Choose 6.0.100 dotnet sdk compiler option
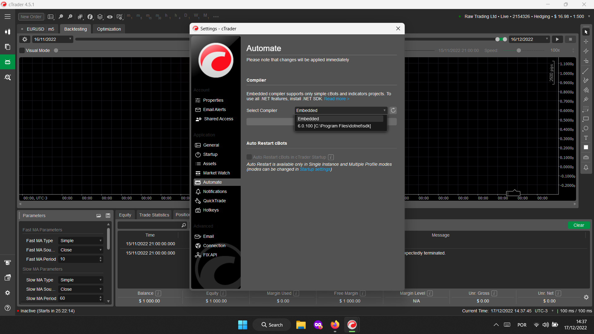594x334 pixels. (x=340, y=126)
